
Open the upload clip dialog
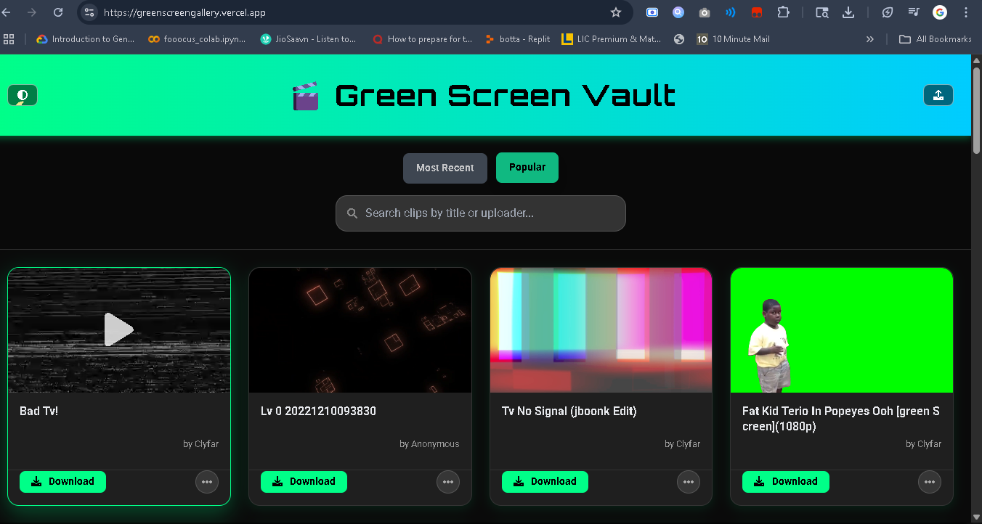pyautogui.click(x=938, y=94)
